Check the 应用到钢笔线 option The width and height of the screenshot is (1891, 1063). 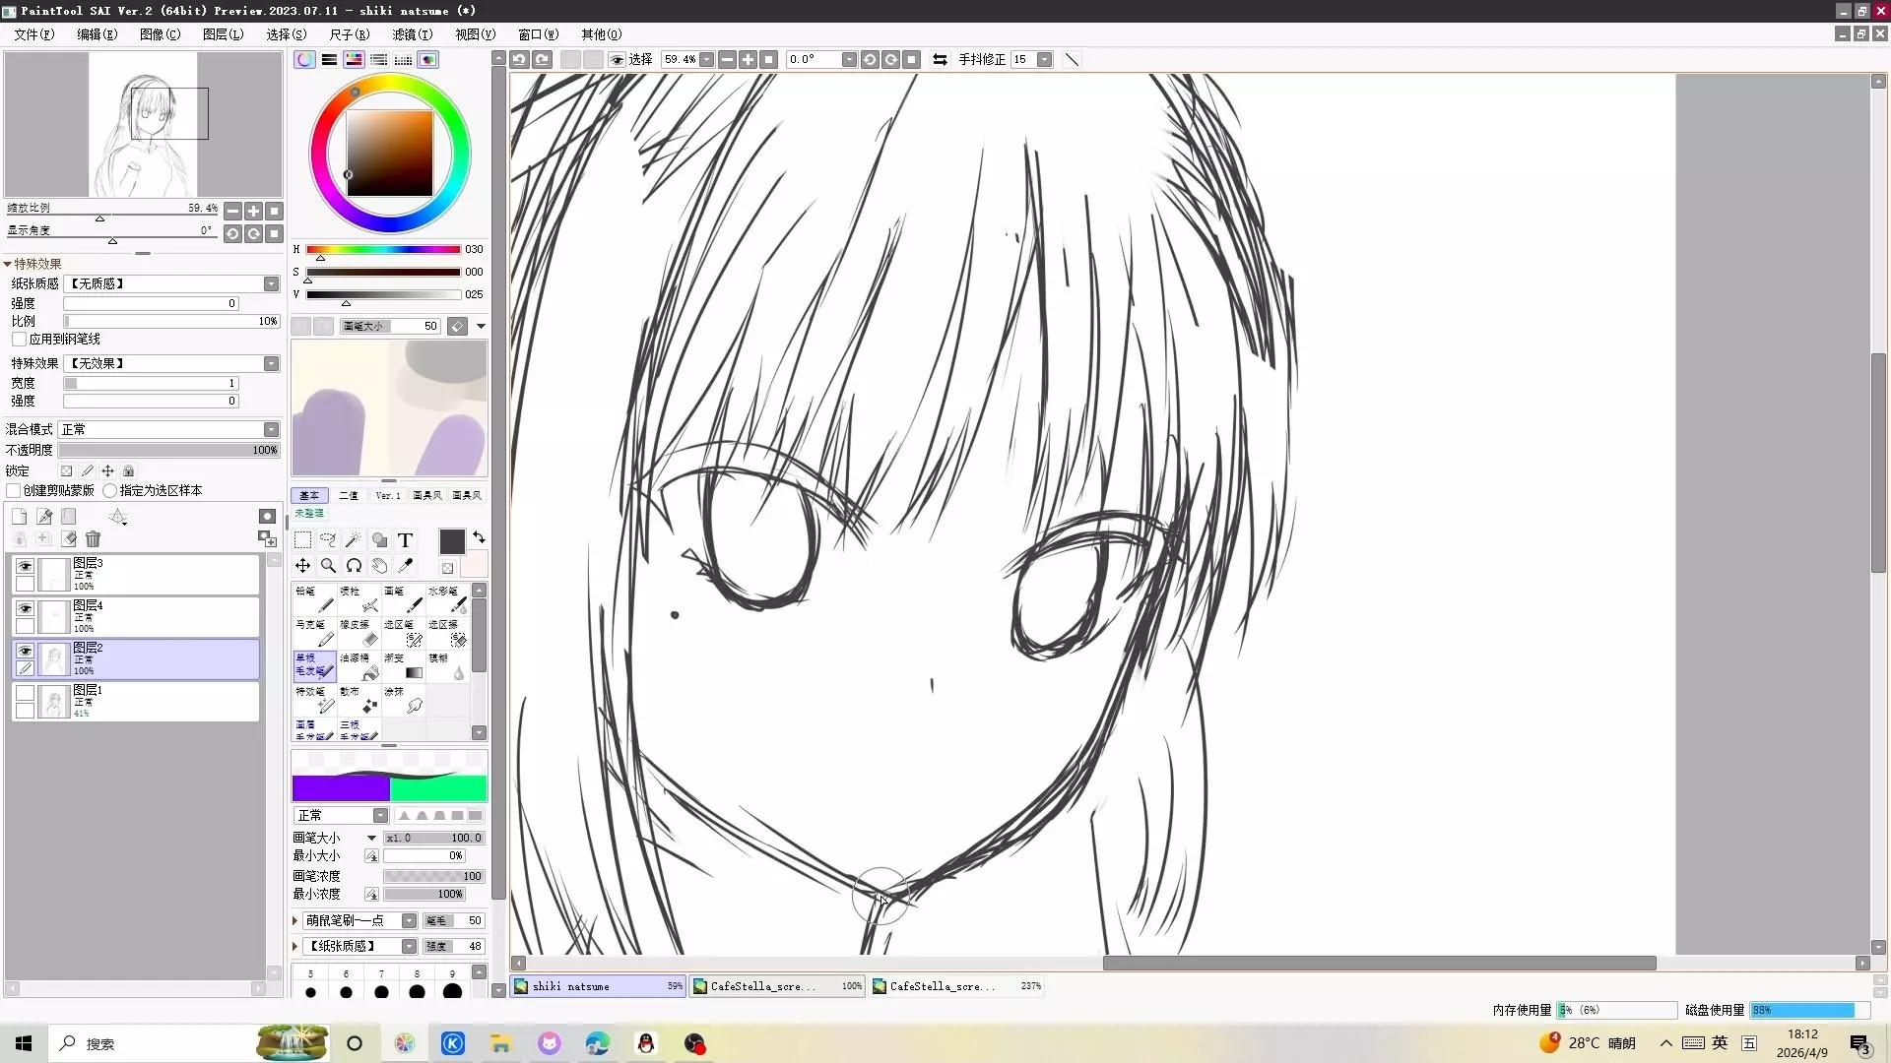click(19, 339)
